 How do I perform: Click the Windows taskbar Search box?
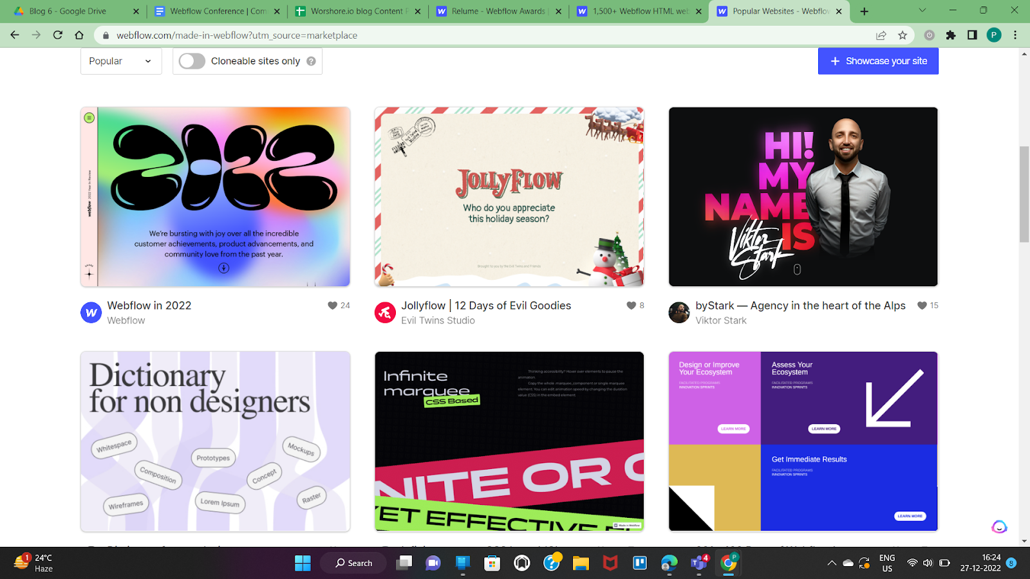(x=353, y=563)
